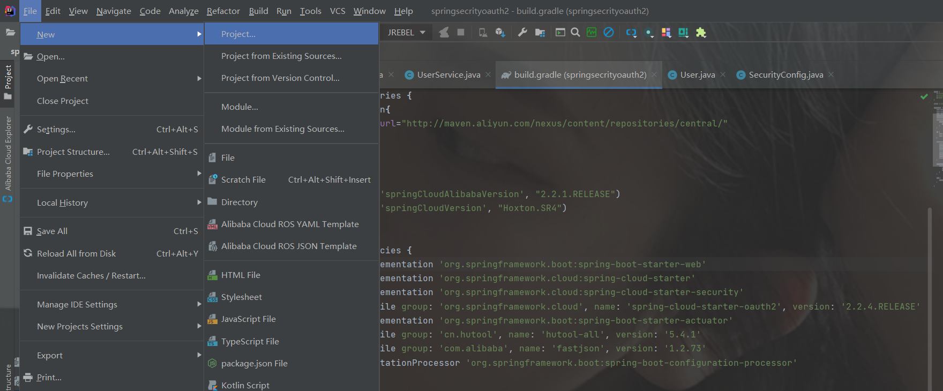943x391 pixels.
Task: Expand the Local History submenu arrow
Action: click(x=199, y=202)
